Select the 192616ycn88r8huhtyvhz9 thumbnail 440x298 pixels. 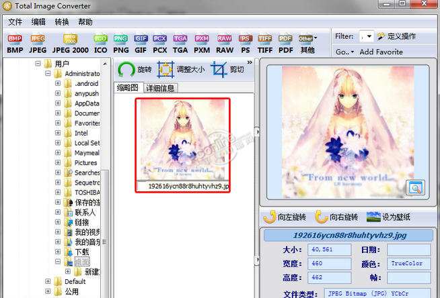(183, 145)
